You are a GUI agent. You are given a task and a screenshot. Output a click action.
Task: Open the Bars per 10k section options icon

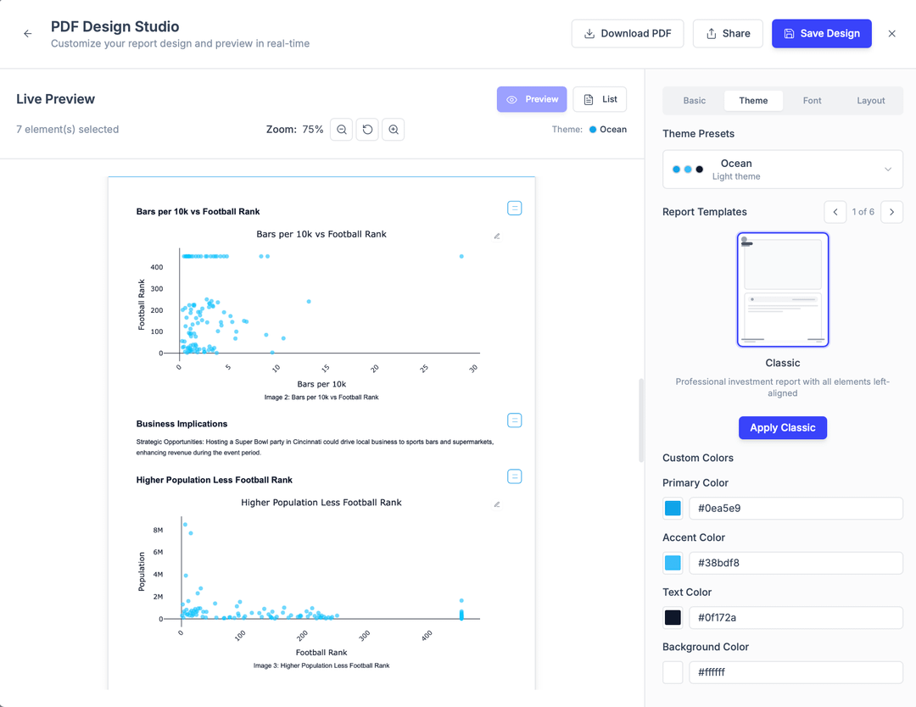pyautogui.click(x=514, y=209)
